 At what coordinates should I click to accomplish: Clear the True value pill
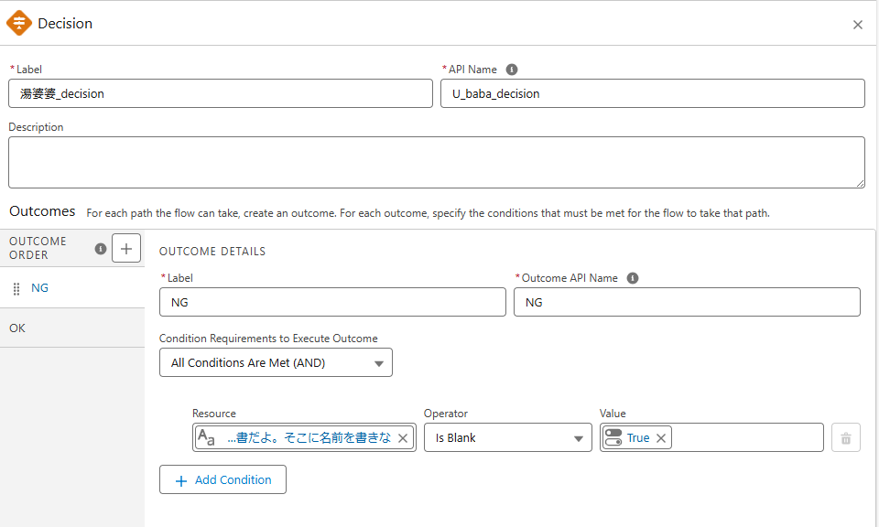coord(661,438)
